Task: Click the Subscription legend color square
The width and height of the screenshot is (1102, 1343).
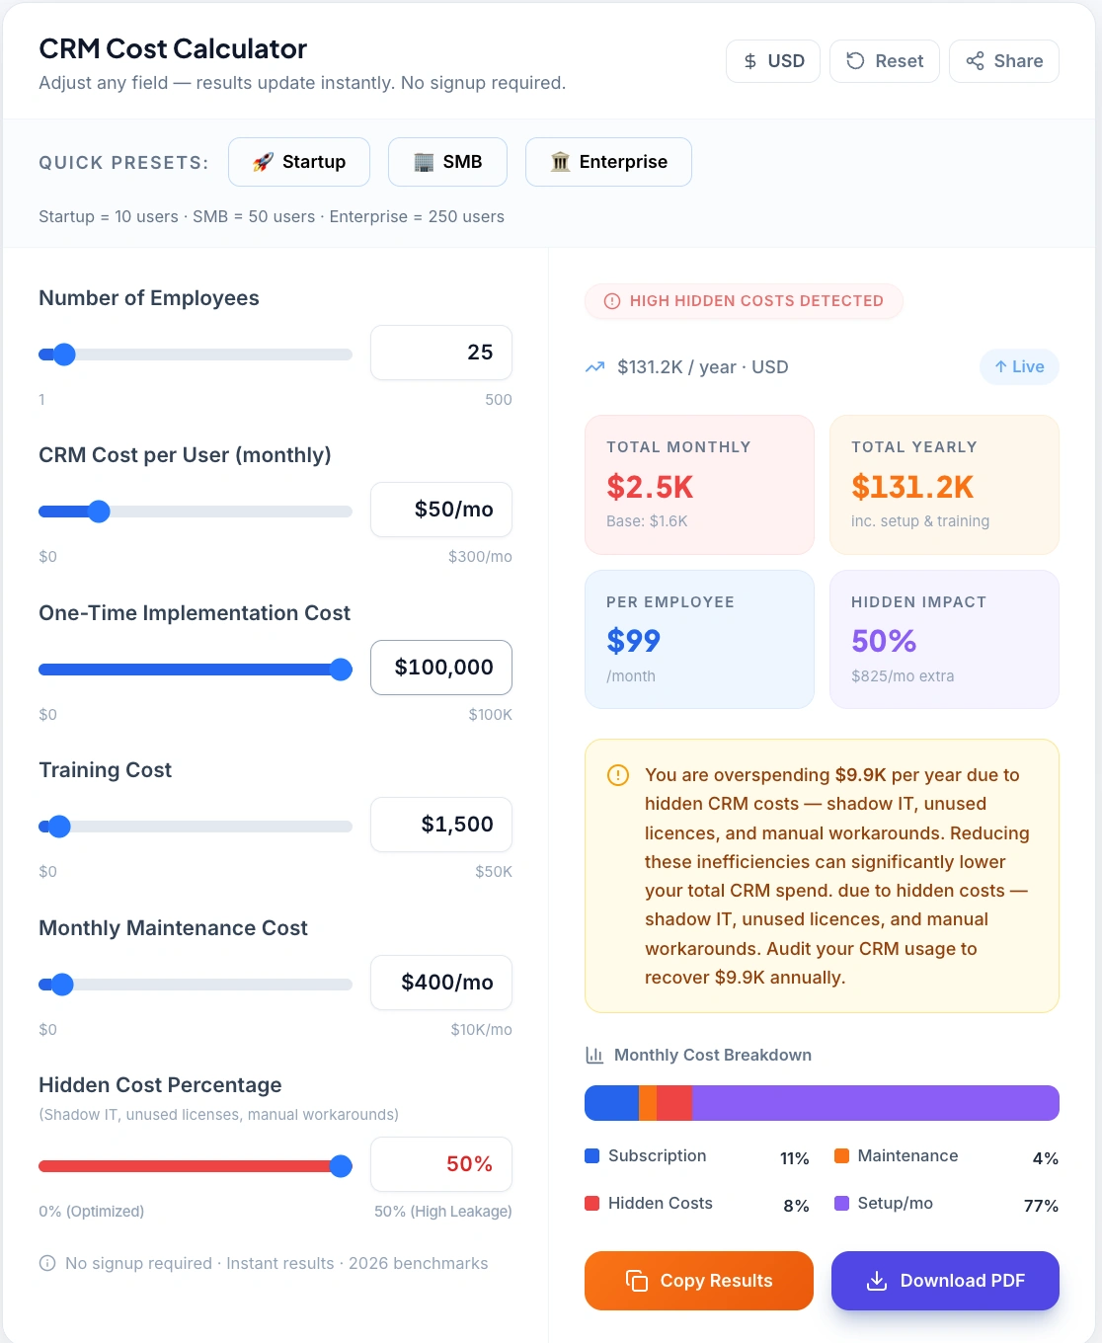Action: (x=591, y=1155)
